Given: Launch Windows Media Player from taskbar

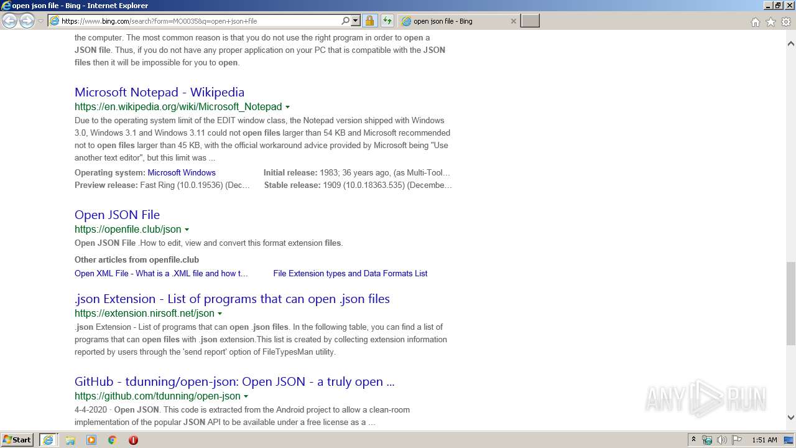Looking at the screenshot, I should pyautogui.click(x=91, y=440).
